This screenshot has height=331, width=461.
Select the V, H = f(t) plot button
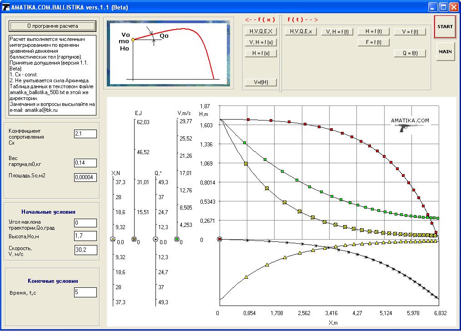click(337, 32)
